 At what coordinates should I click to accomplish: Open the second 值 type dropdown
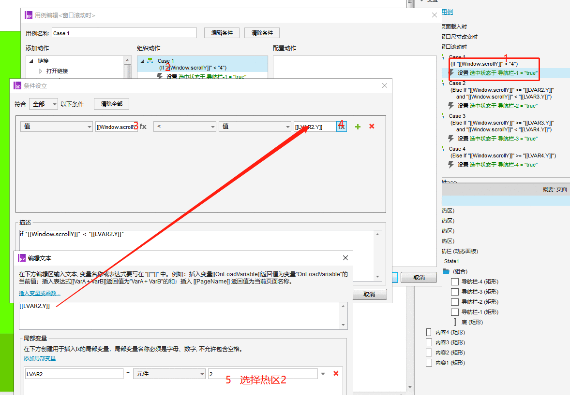255,127
